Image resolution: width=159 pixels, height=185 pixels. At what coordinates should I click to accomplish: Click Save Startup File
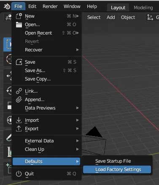[117, 161]
